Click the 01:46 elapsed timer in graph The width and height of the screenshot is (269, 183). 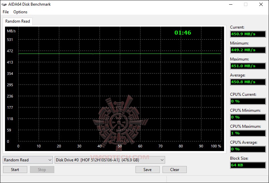click(x=183, y=33)
